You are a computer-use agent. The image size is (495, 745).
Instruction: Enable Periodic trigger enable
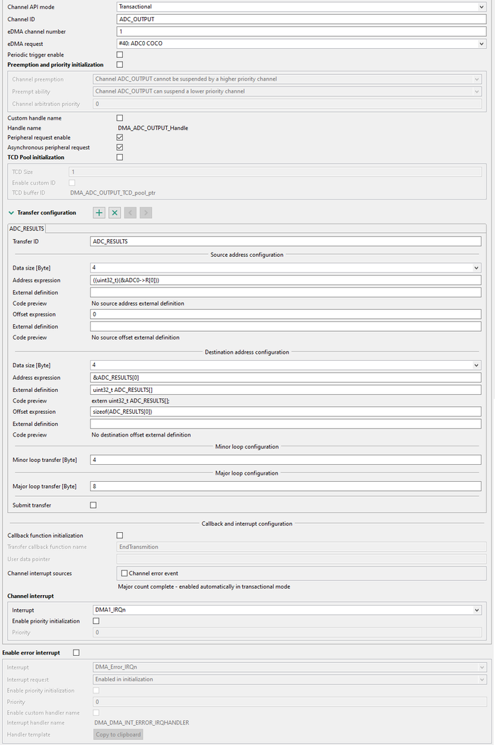coord(120,54)
